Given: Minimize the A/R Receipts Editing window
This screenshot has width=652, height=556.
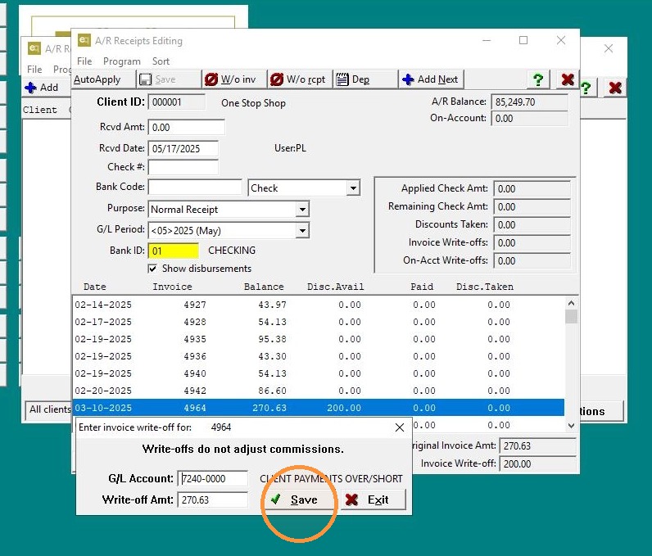Looking at the screenshot, I should (487, 40).
